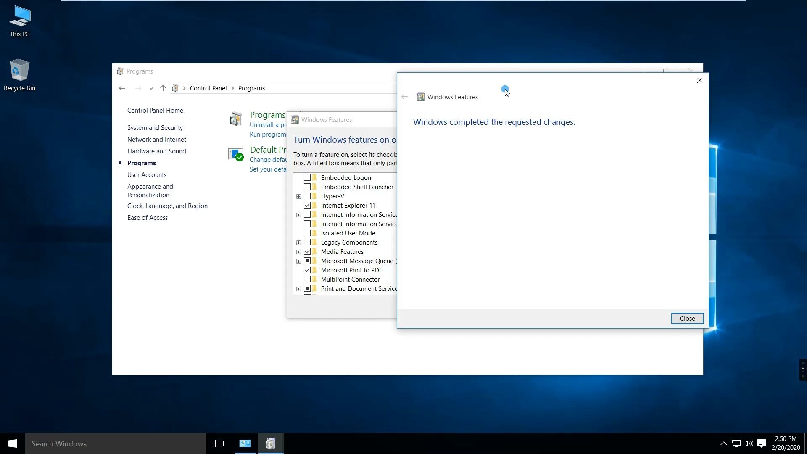807x454 pixels.
Task: Click the Media Features tree item
Action: (342, 251)
